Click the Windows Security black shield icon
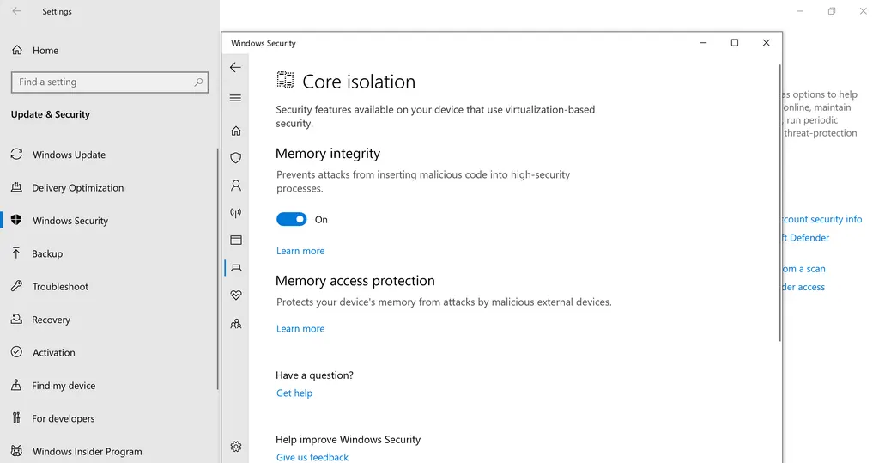This screenshot has width=879, height=463. tap(16, 220)
